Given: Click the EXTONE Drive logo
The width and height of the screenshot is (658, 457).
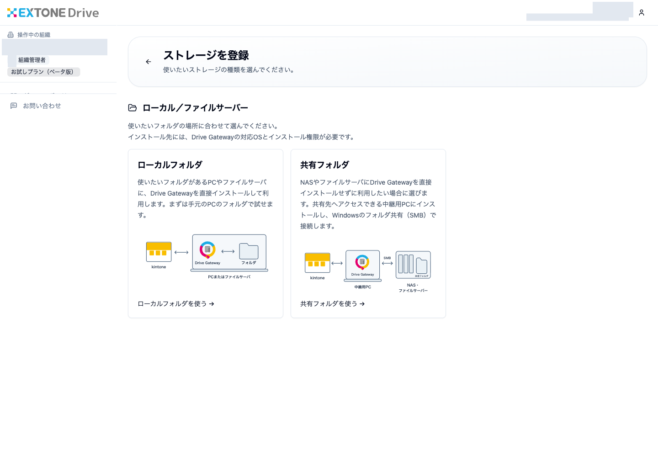Looking at the screenshot, I should coord(53,13).
